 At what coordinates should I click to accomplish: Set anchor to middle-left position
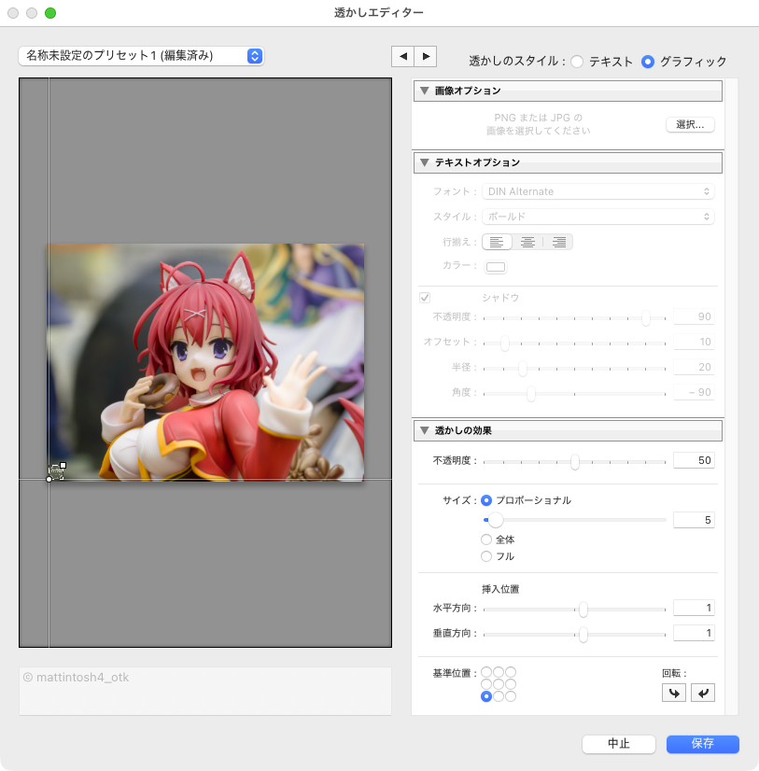486,684
